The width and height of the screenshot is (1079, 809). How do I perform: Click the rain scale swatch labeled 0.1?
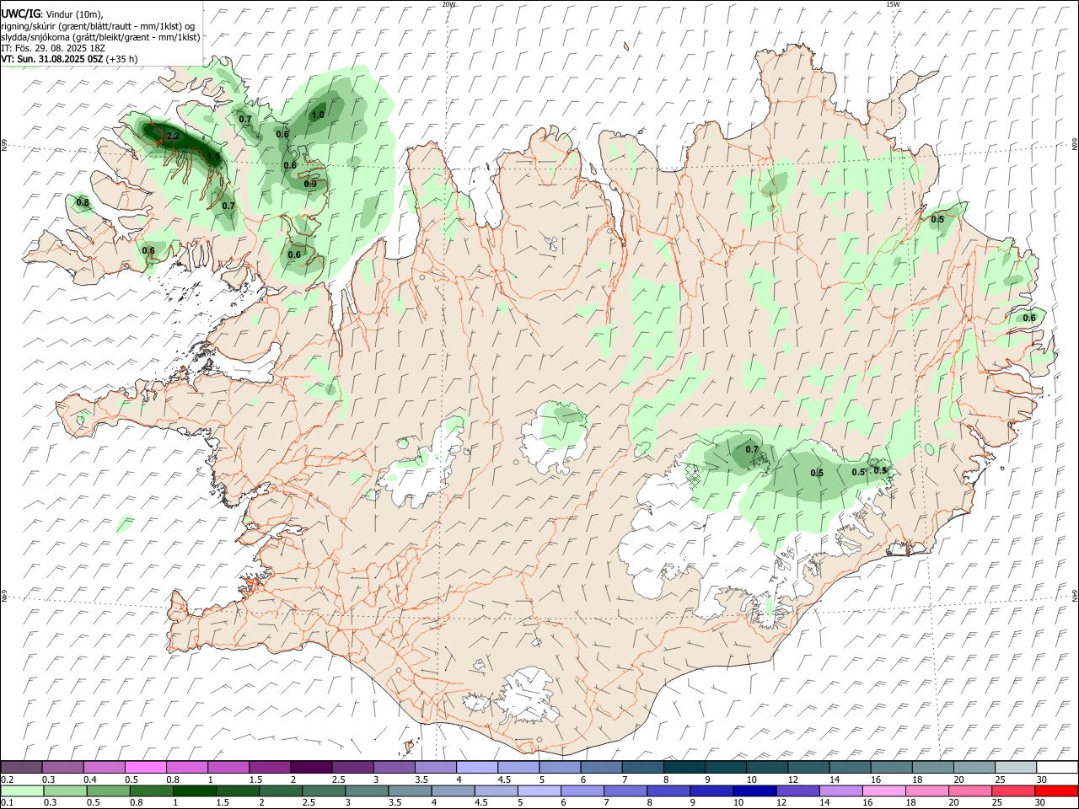click(22, 790)
